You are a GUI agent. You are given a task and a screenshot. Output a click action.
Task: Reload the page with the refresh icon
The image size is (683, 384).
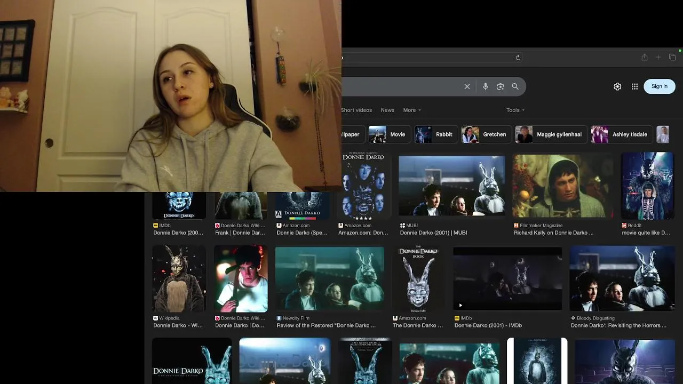coord(518,58)
